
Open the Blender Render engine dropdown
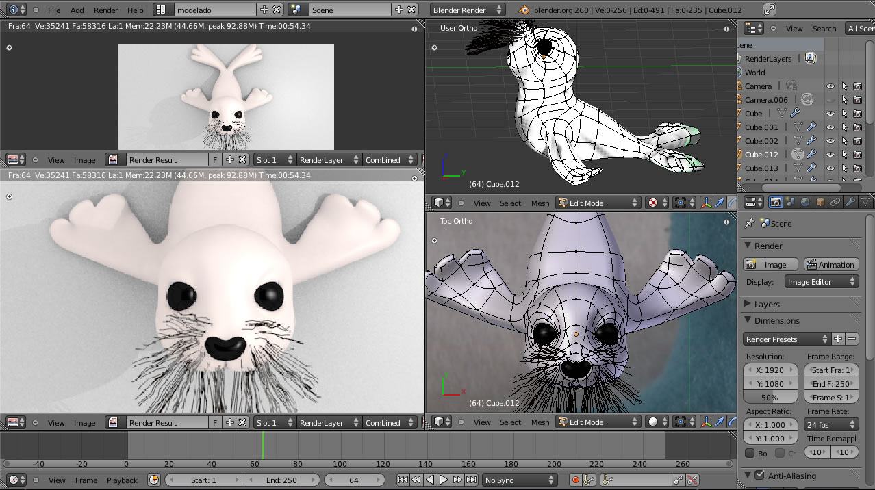468,10
